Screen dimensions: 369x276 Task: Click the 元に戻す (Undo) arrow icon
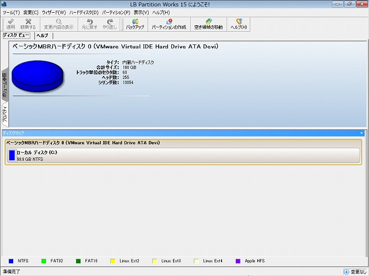89,22
